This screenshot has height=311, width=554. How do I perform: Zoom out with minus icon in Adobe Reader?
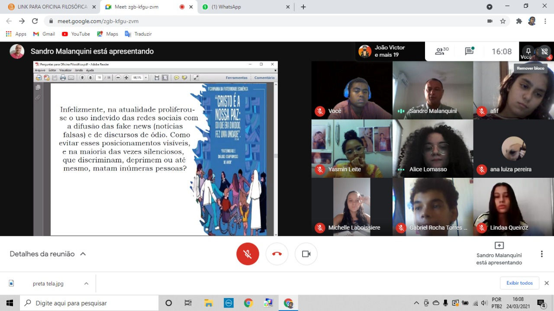[118, 77]
